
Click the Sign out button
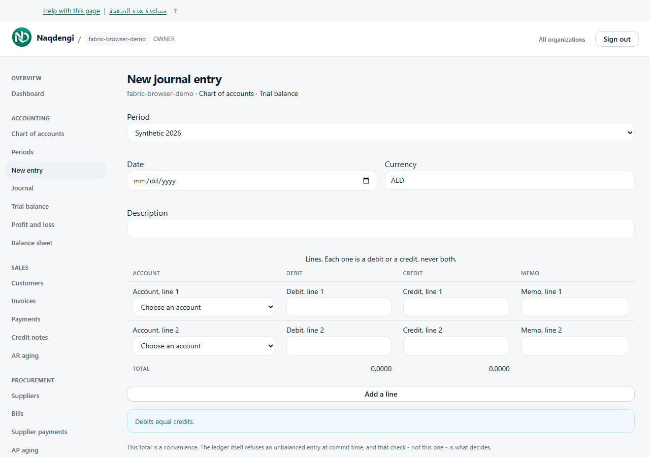pyautogui.click(x=617, y=39)
